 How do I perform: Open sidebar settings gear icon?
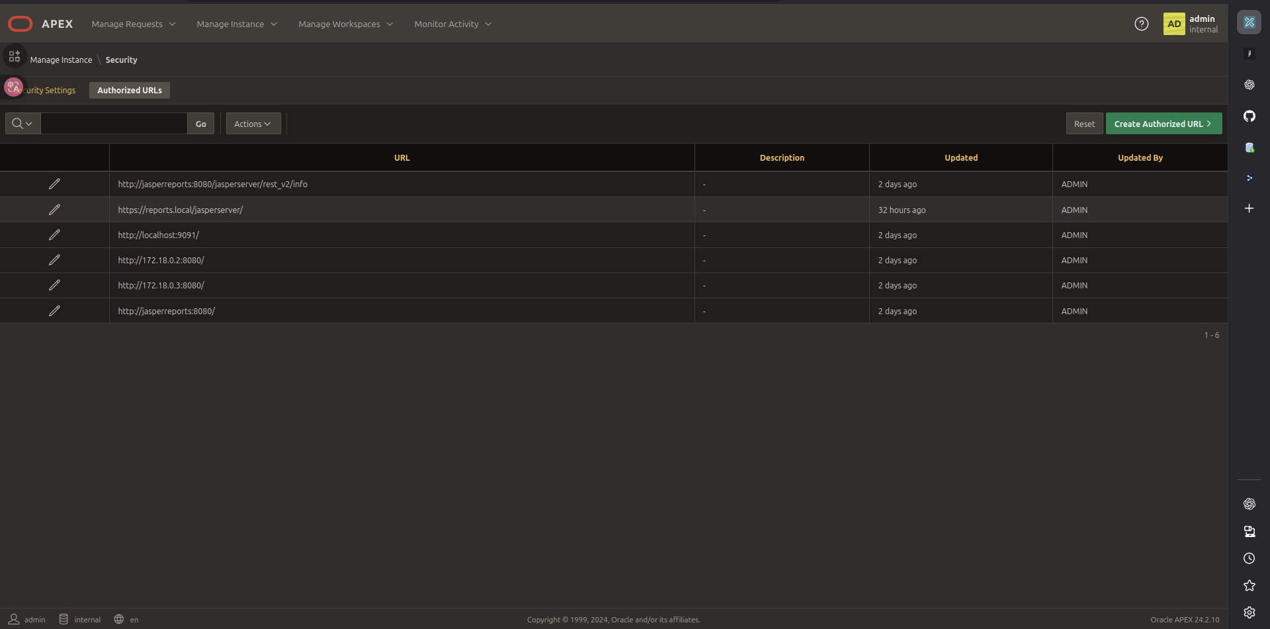tap(1249, 612)
